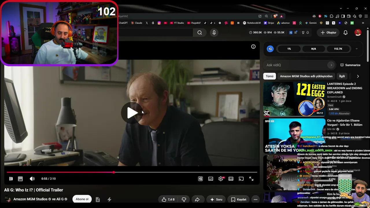This screenshot has height=208, width=370.
Task: Share the video with the arrow button
Action: (x=197, y=200)
